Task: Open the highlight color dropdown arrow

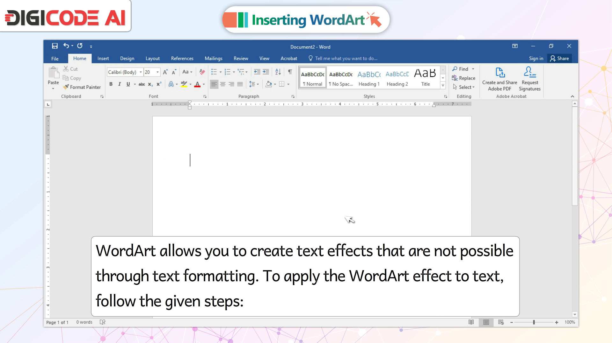Action: click(x=191, y=84)
